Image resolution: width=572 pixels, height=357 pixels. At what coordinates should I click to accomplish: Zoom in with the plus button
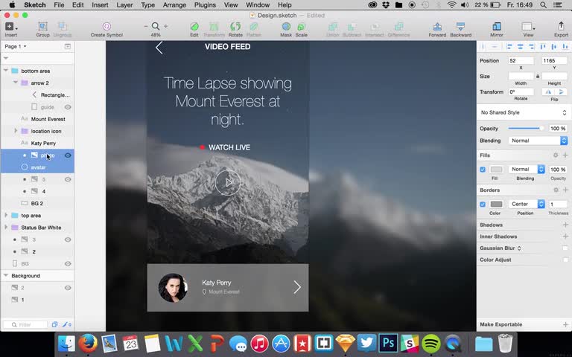pos(166,26)
